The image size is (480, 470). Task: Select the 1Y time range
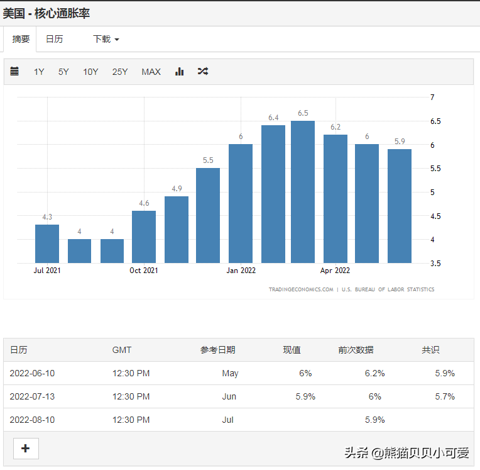39,72
